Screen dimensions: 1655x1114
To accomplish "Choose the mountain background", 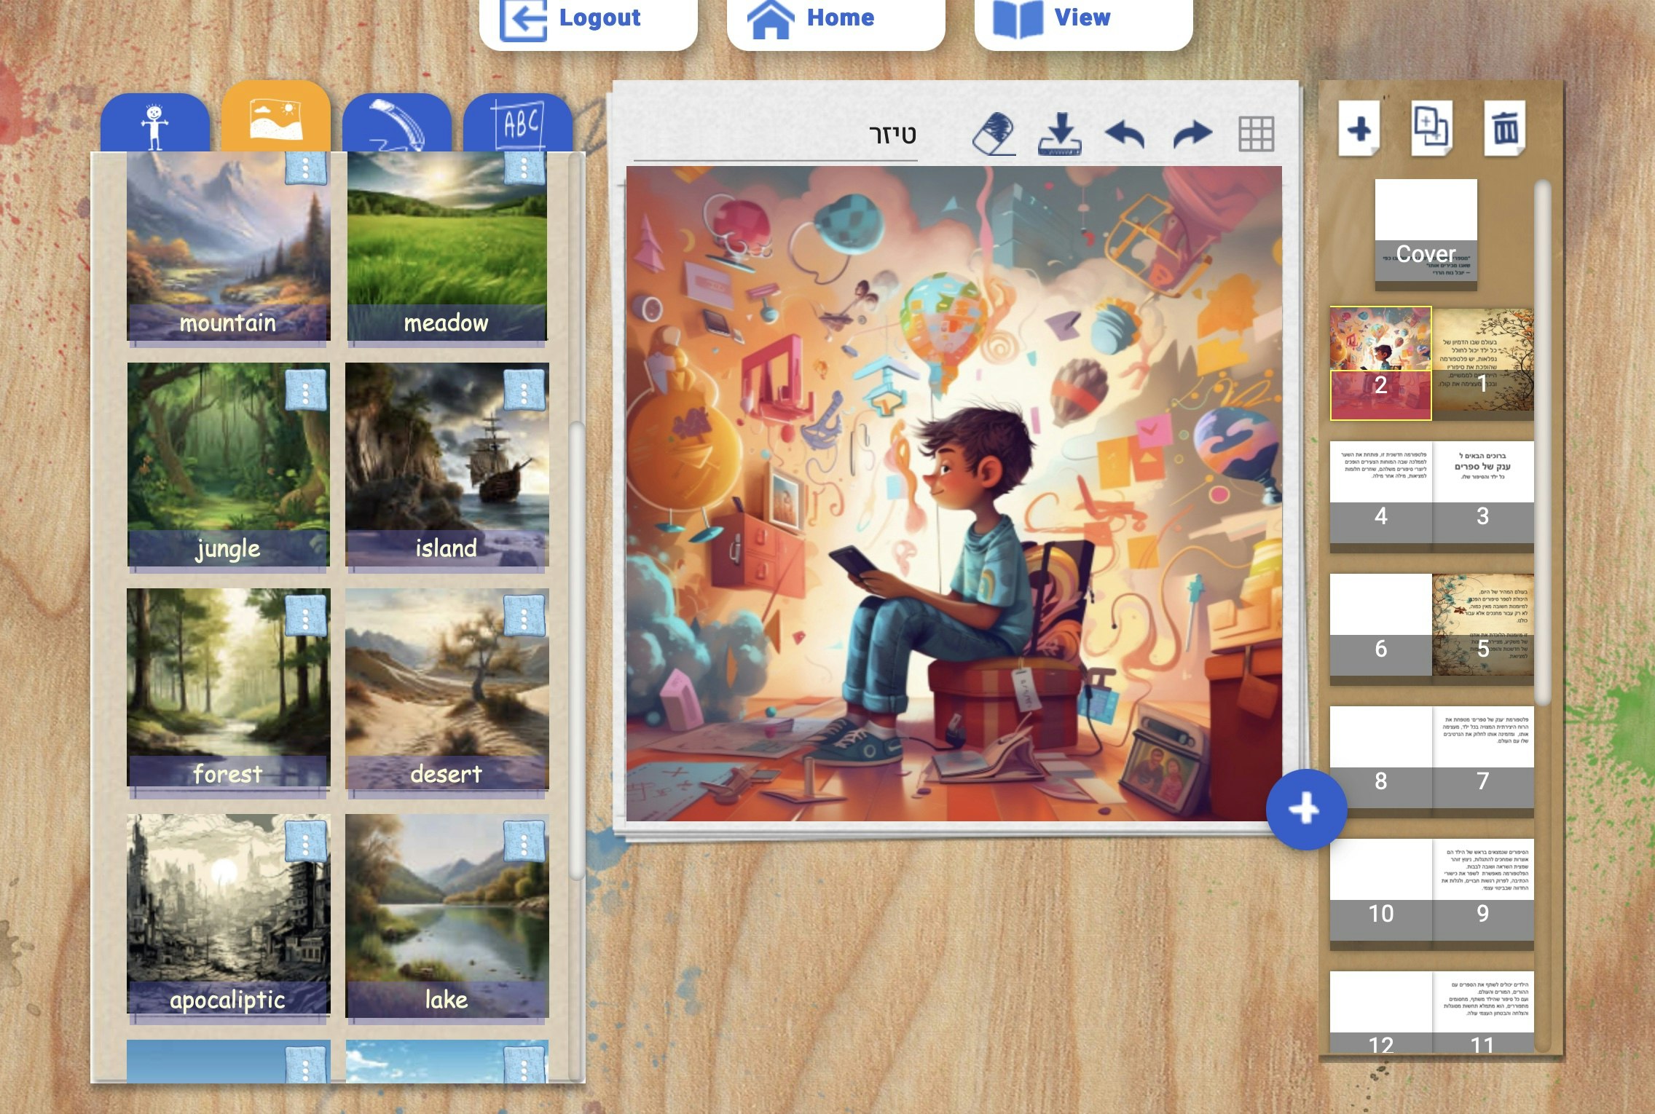I will tap(228, 246).
